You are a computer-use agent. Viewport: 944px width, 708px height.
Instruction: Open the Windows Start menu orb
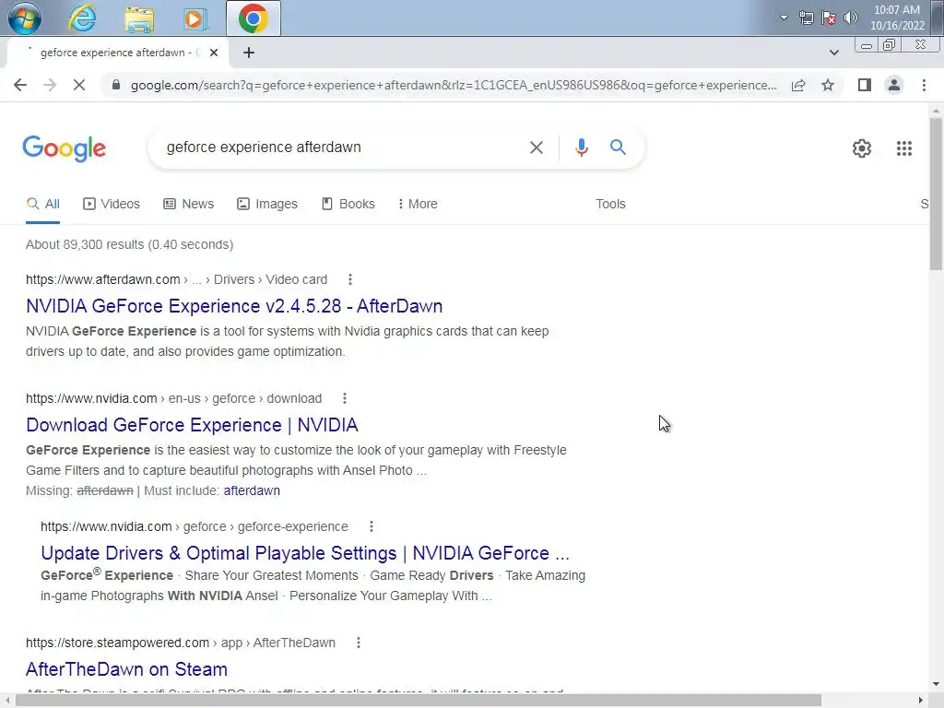24,18
